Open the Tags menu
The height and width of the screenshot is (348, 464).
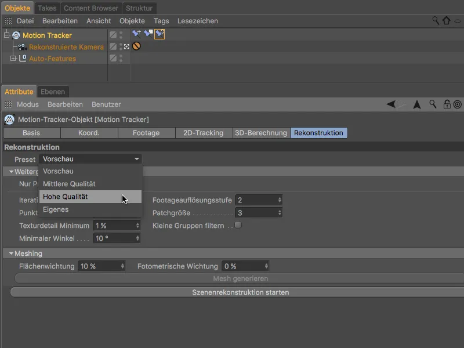click(x=161, y=21)
